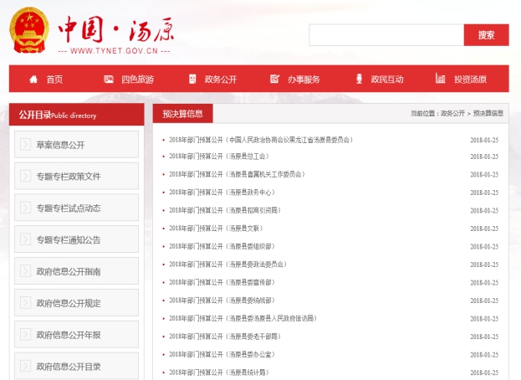Viewport: 521px width, 380px height.
Task: Click the edit icon beside 办事服务
Action: tap(275, 80)
